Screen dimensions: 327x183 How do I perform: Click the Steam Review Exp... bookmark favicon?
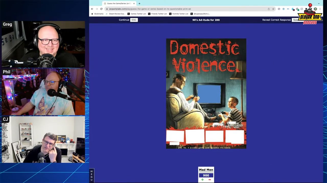pos(107,14)
